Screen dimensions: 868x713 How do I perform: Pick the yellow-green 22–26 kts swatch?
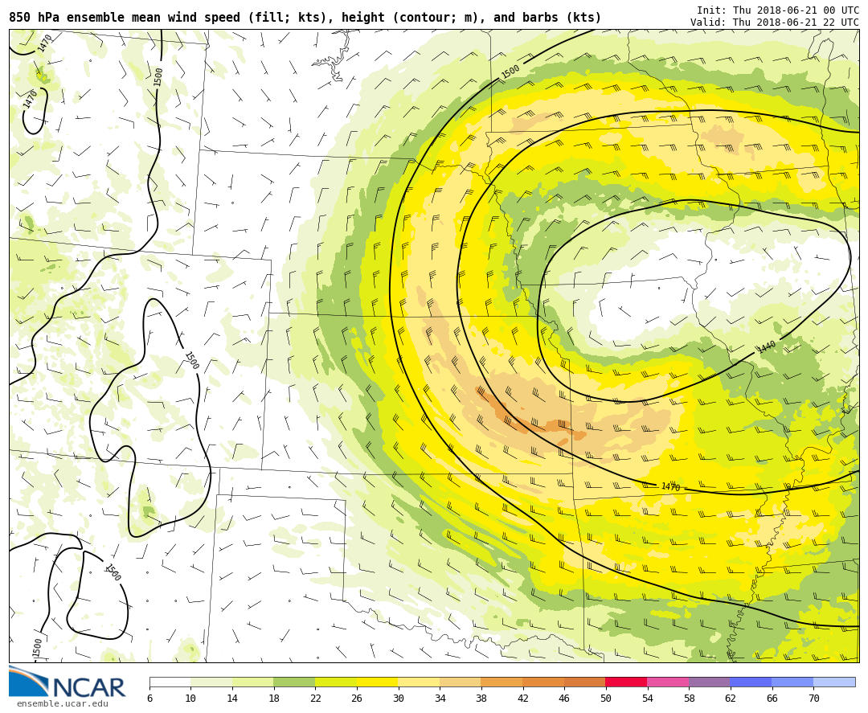click(336, 682)
